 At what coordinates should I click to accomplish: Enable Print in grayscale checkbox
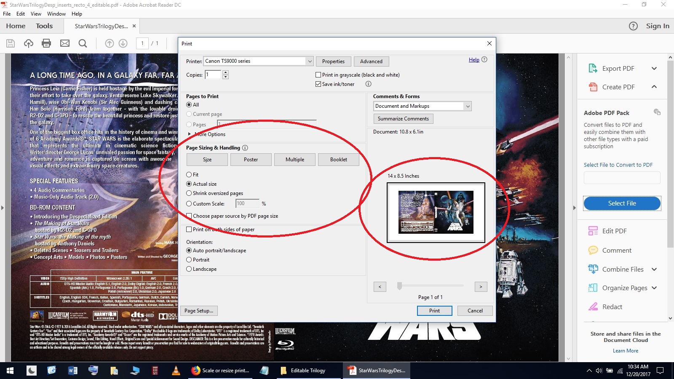(x=318, y=75)
